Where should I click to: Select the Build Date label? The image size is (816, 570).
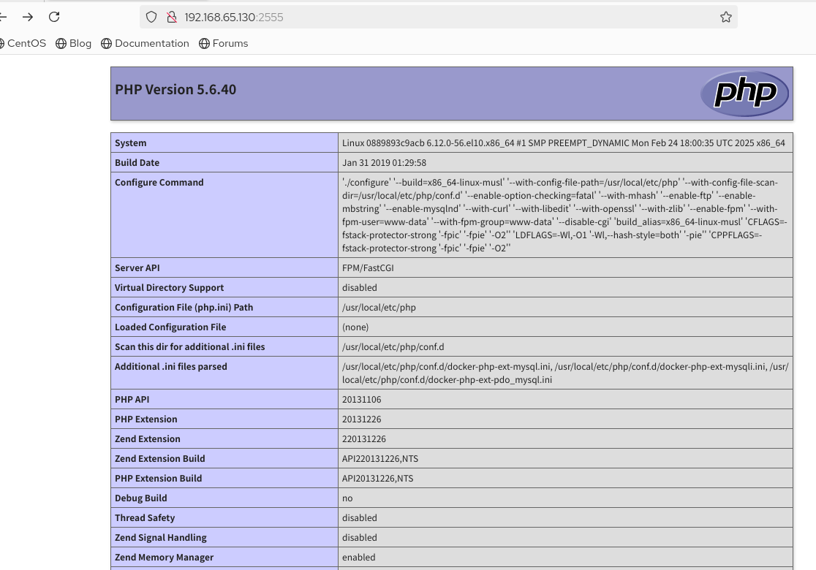137,163
